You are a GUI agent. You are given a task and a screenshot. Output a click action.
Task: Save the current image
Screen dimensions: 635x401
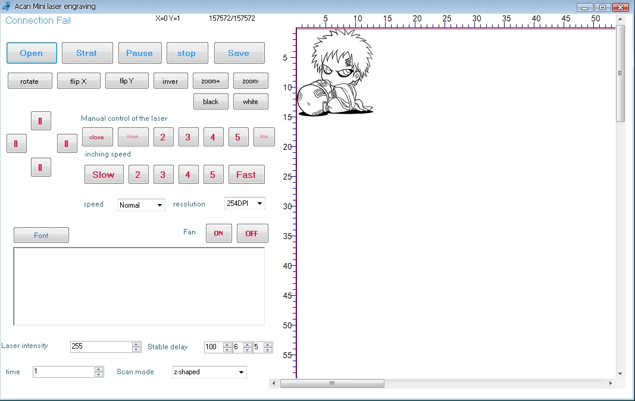pos(239,53)
